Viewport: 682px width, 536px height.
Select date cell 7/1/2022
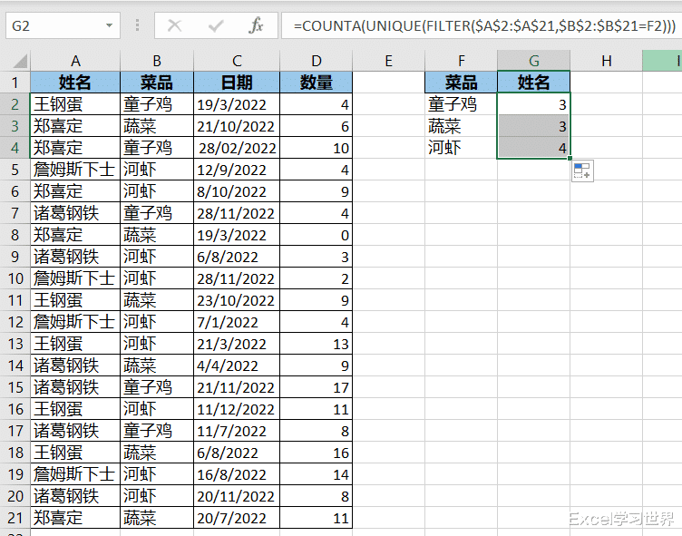coord(237,322)
